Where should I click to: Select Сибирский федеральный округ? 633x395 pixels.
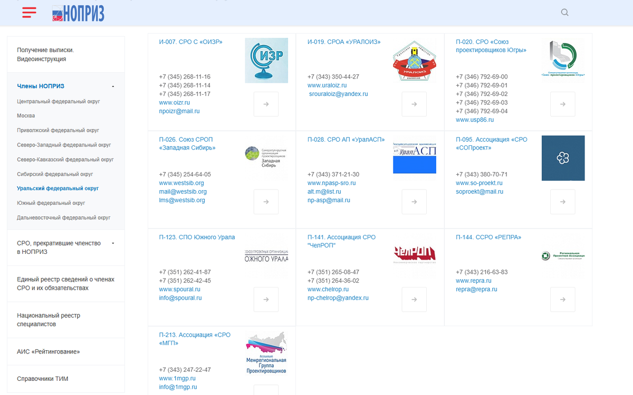(55, 174)
